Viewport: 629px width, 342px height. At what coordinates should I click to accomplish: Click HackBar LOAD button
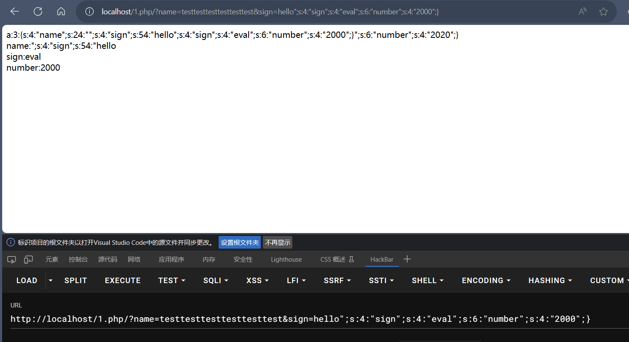pos(27,281)
